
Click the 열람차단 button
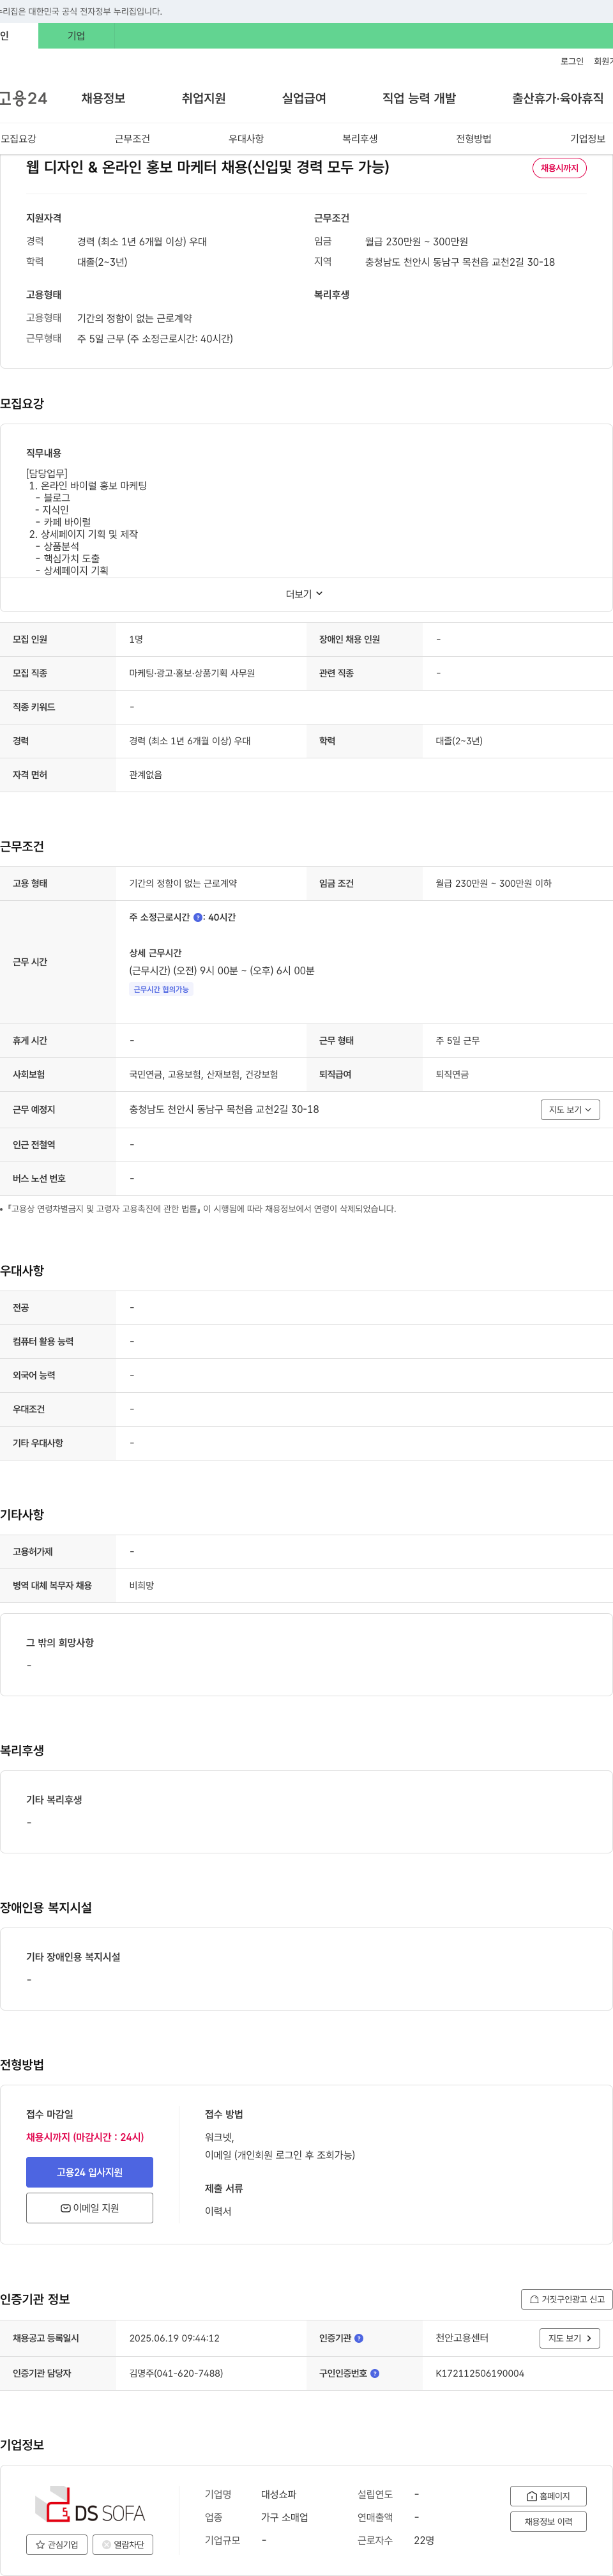tap(123, 2544)
